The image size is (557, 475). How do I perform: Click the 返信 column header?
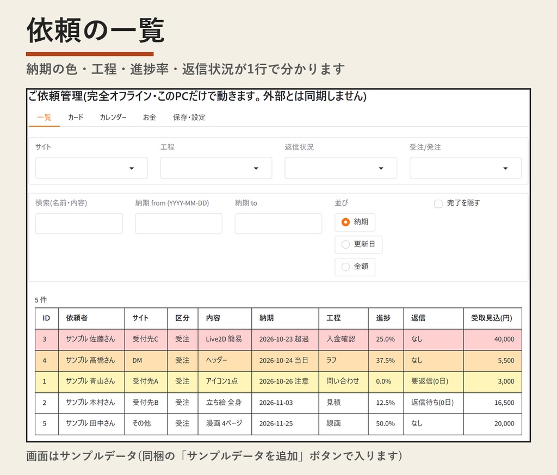434,318
